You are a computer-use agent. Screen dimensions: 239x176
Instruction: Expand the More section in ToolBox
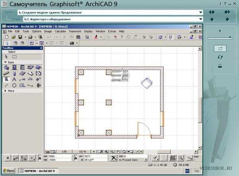point(5,91)
